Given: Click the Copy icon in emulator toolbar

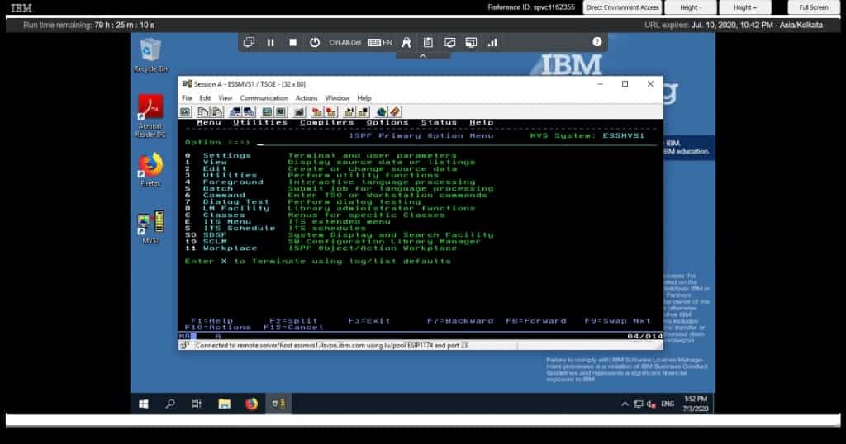Looking at the screenshot, I should click(x=203, y=111).
